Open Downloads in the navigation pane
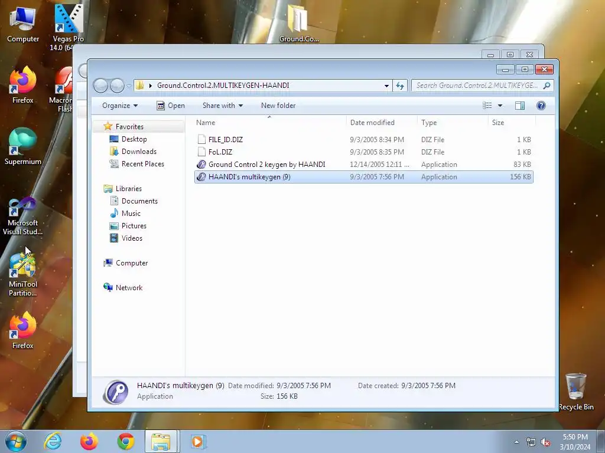Screen dimensions: 605x453 139,152
